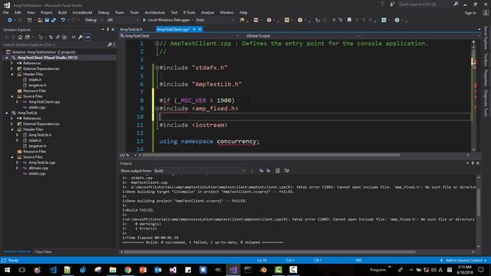Image resolution: width=491 pixels, height=276 pixels.
Task: Close the Output panel
Action: [478, 163]
